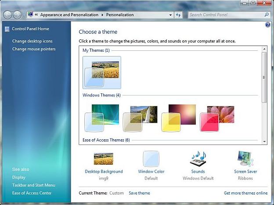
Task: Open Ease of Access Center link
Action: (x=32, y=193)
